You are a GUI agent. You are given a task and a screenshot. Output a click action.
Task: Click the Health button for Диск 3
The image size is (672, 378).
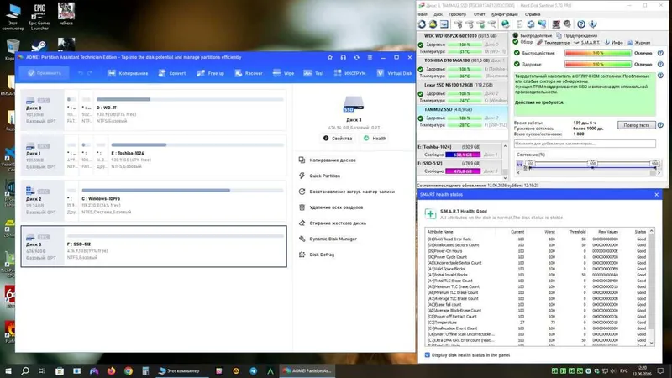pyautogui.click(x=375, y=139)
